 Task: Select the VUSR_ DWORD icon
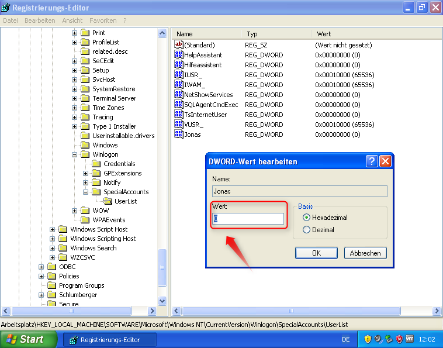[179, 125]
